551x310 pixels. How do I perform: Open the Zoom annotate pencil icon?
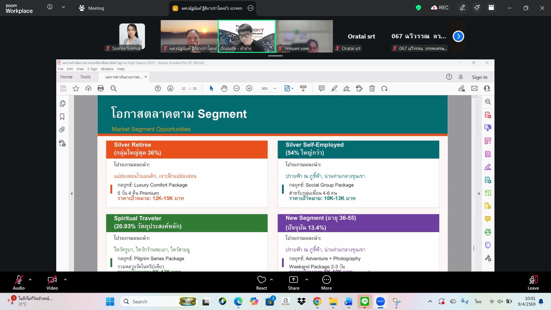(463, 8)
